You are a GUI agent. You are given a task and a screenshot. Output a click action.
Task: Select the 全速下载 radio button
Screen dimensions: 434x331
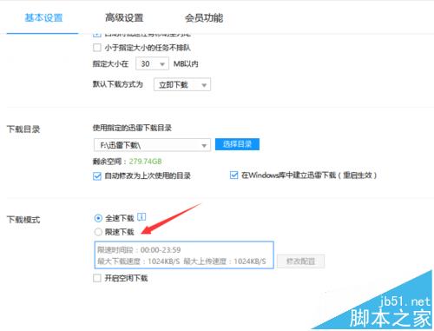[98, 218]
